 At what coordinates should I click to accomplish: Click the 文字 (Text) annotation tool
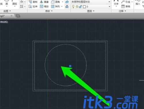click(116, 3)
